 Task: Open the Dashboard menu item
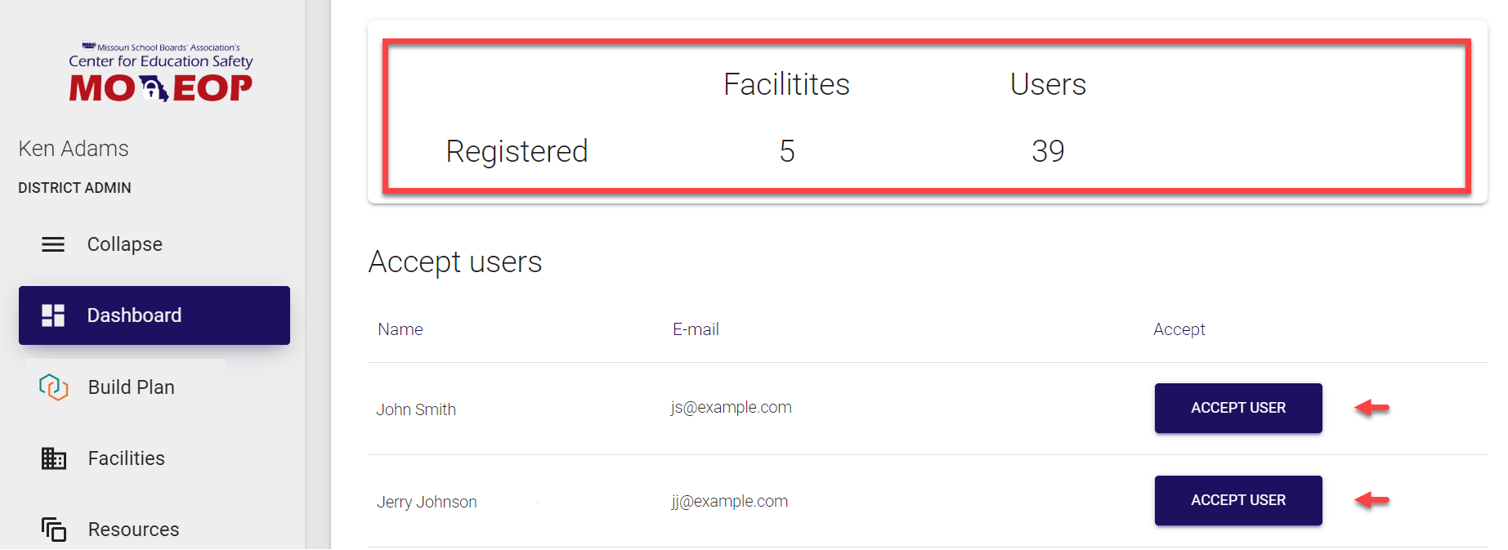pos(134,315)
